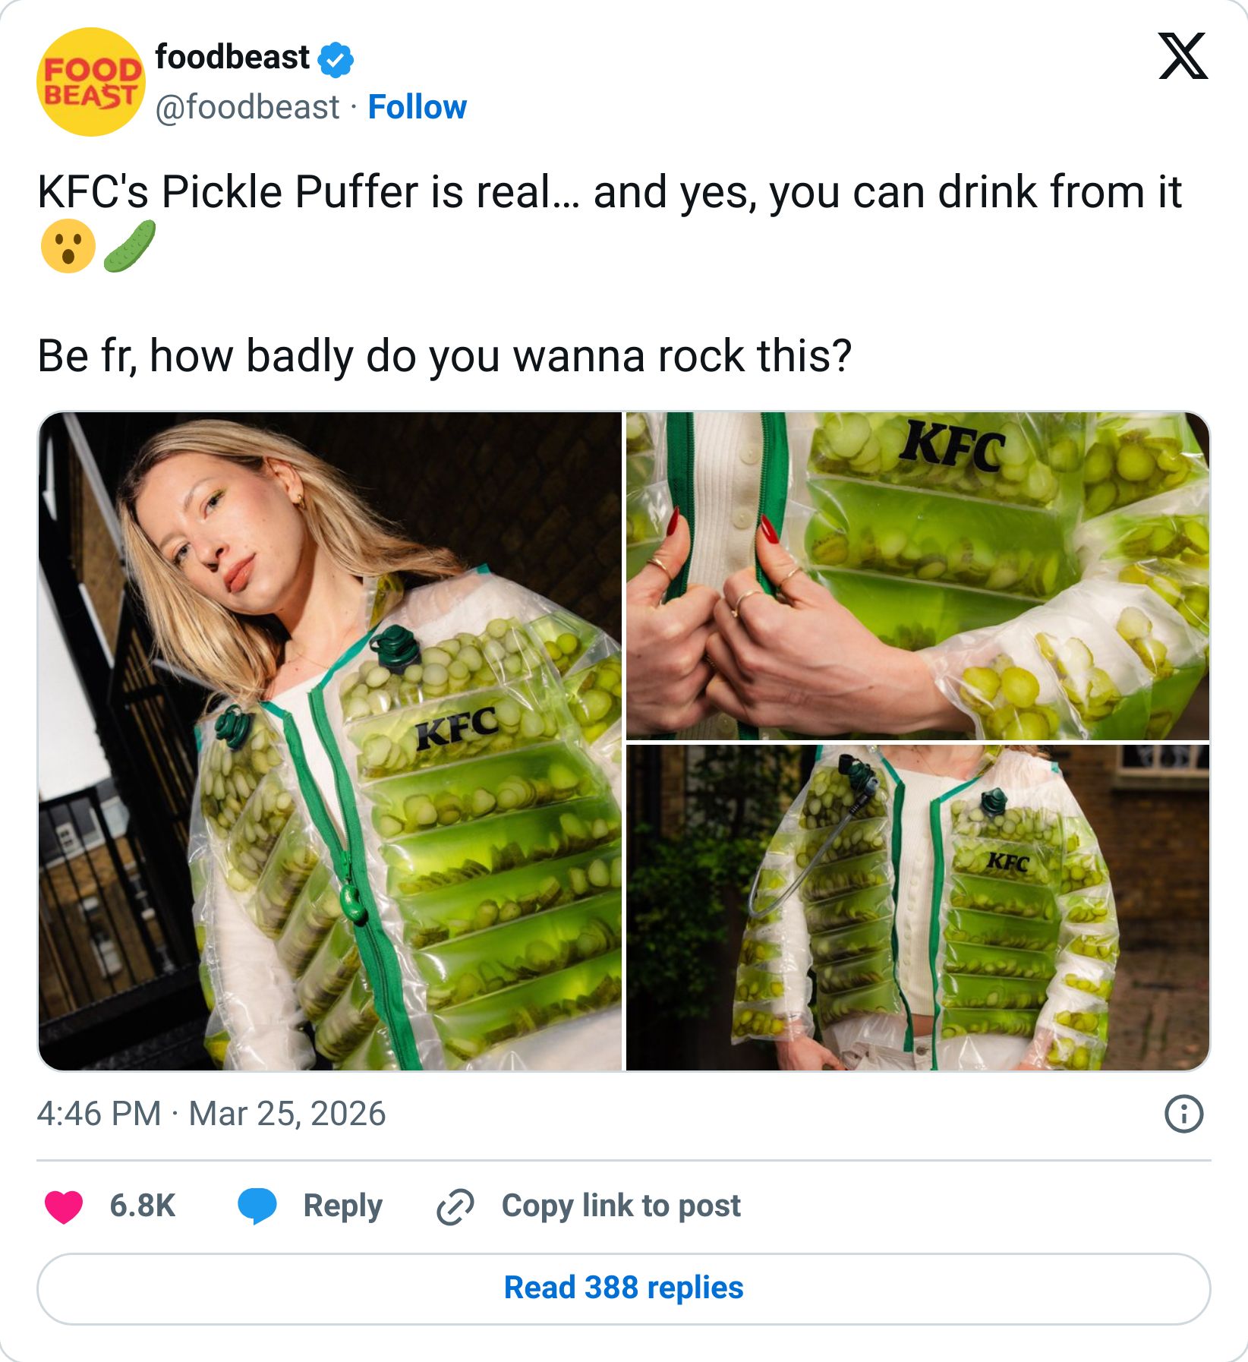Click the X logo icon
Screen dimensions: 1248x1362
(1182, 56)
